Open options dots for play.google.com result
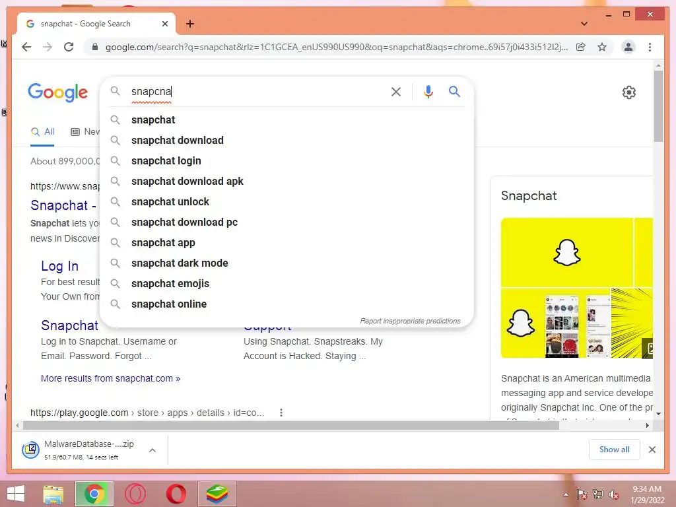 [281, 413]
